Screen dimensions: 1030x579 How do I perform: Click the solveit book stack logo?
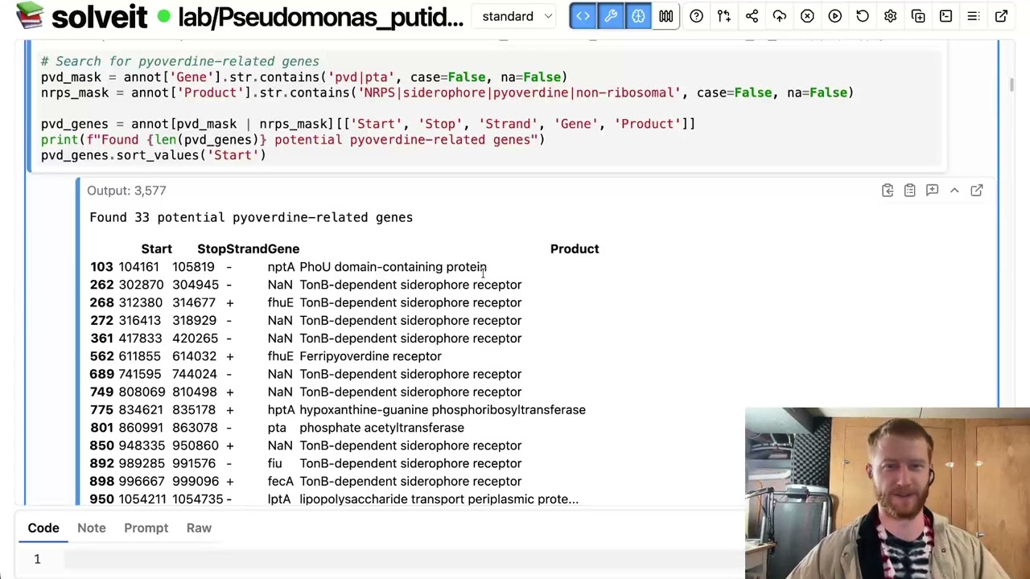[30, 16]
